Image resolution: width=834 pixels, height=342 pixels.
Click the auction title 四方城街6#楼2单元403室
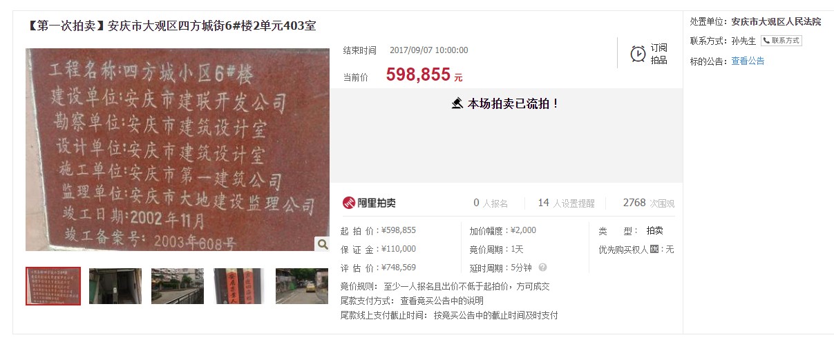(212, 26)
